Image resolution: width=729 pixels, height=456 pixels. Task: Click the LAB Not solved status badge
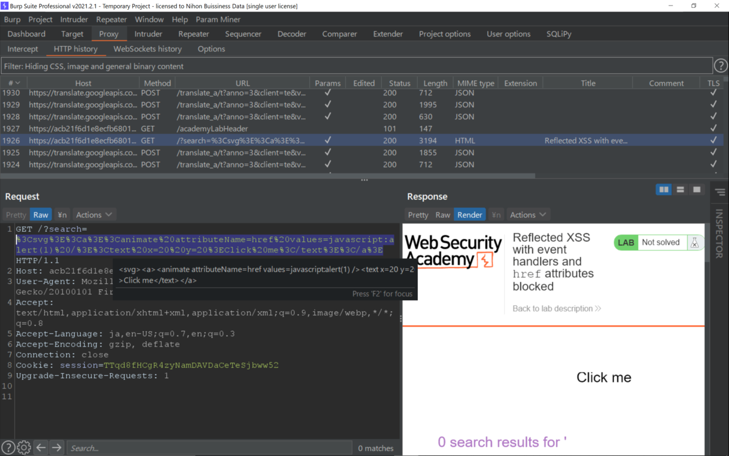pyautogui.click(x=659, y=243)
